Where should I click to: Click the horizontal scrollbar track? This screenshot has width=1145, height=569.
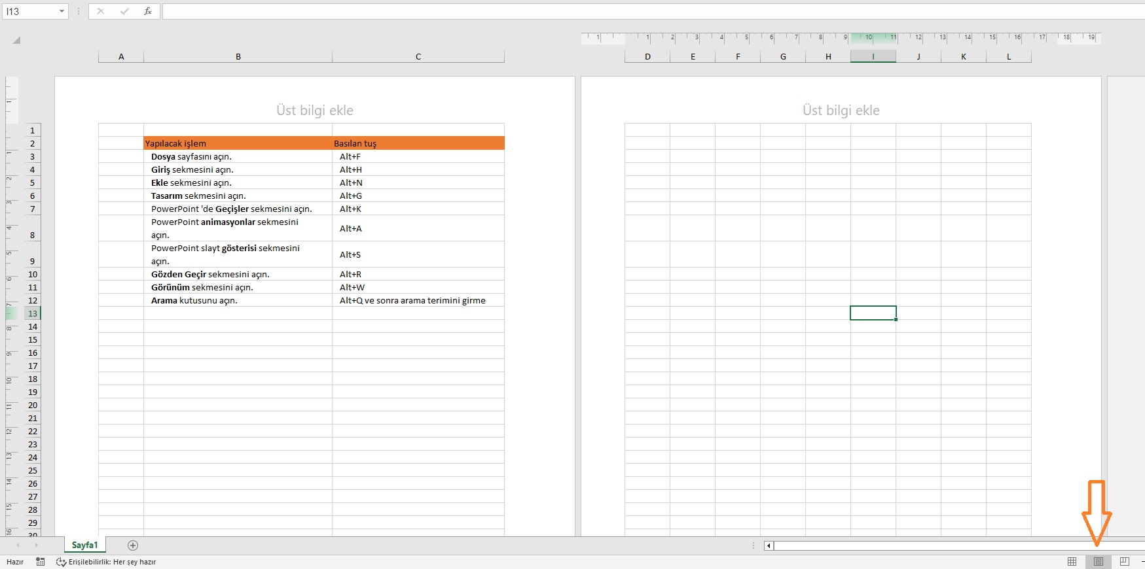(x=959, y=545)
